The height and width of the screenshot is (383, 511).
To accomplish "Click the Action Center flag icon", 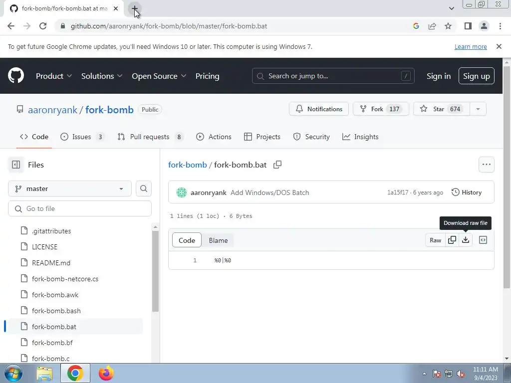I will 437,374.
